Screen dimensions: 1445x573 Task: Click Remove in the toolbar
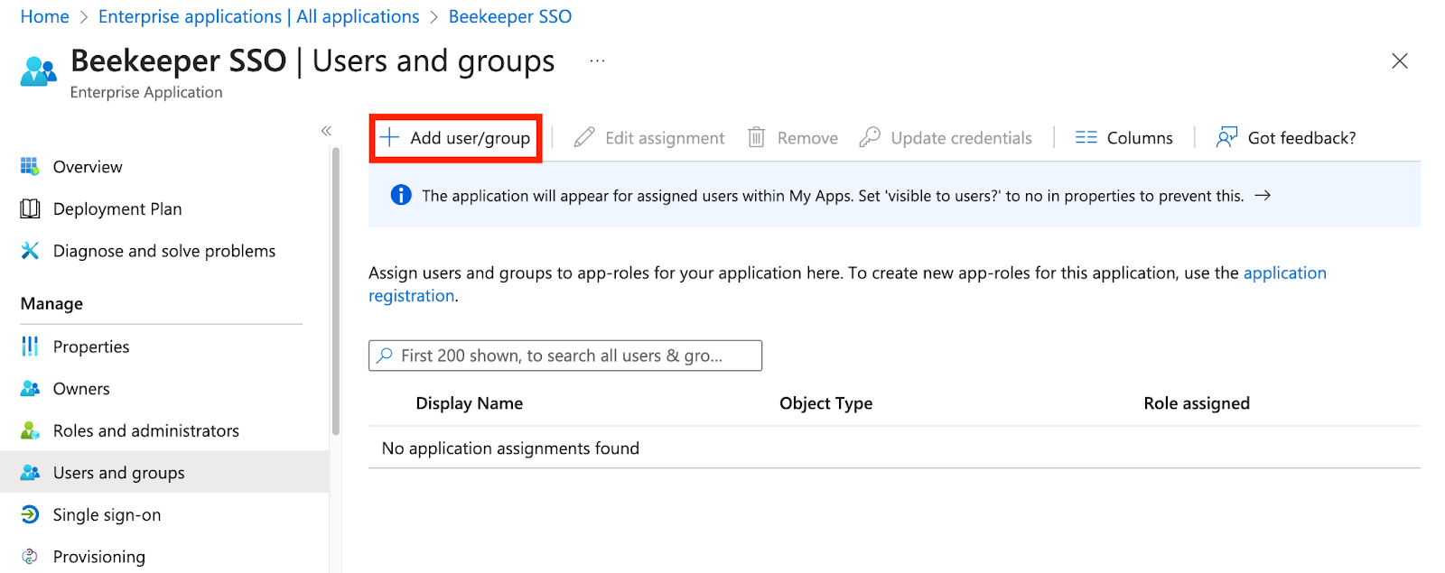click(793, 138)
